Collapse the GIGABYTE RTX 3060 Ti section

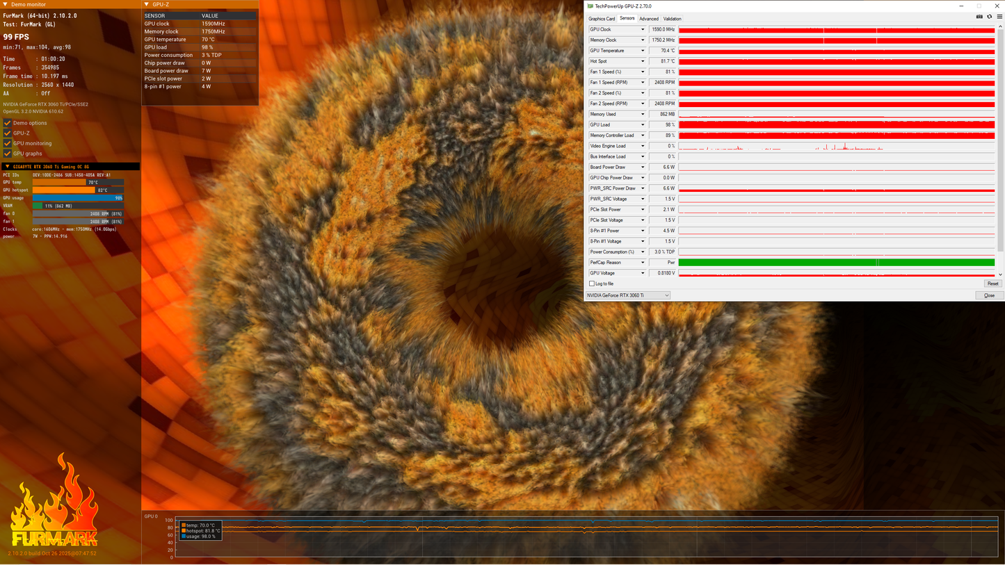coord(7,167)
